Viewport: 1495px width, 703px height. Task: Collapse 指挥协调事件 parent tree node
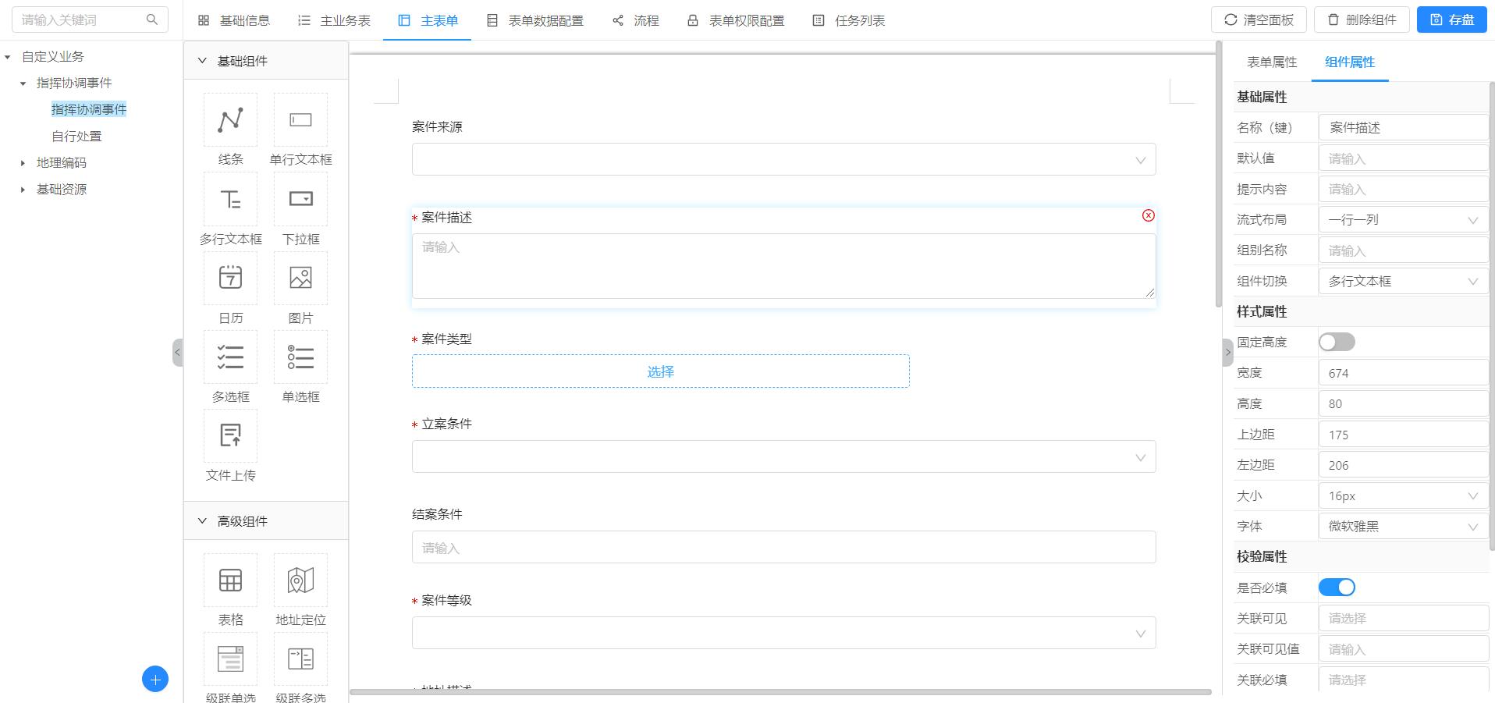[x=23, y=83]
